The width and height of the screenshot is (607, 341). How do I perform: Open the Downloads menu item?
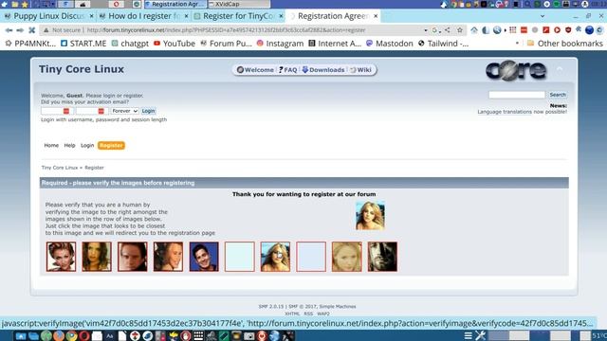[323, 70]
